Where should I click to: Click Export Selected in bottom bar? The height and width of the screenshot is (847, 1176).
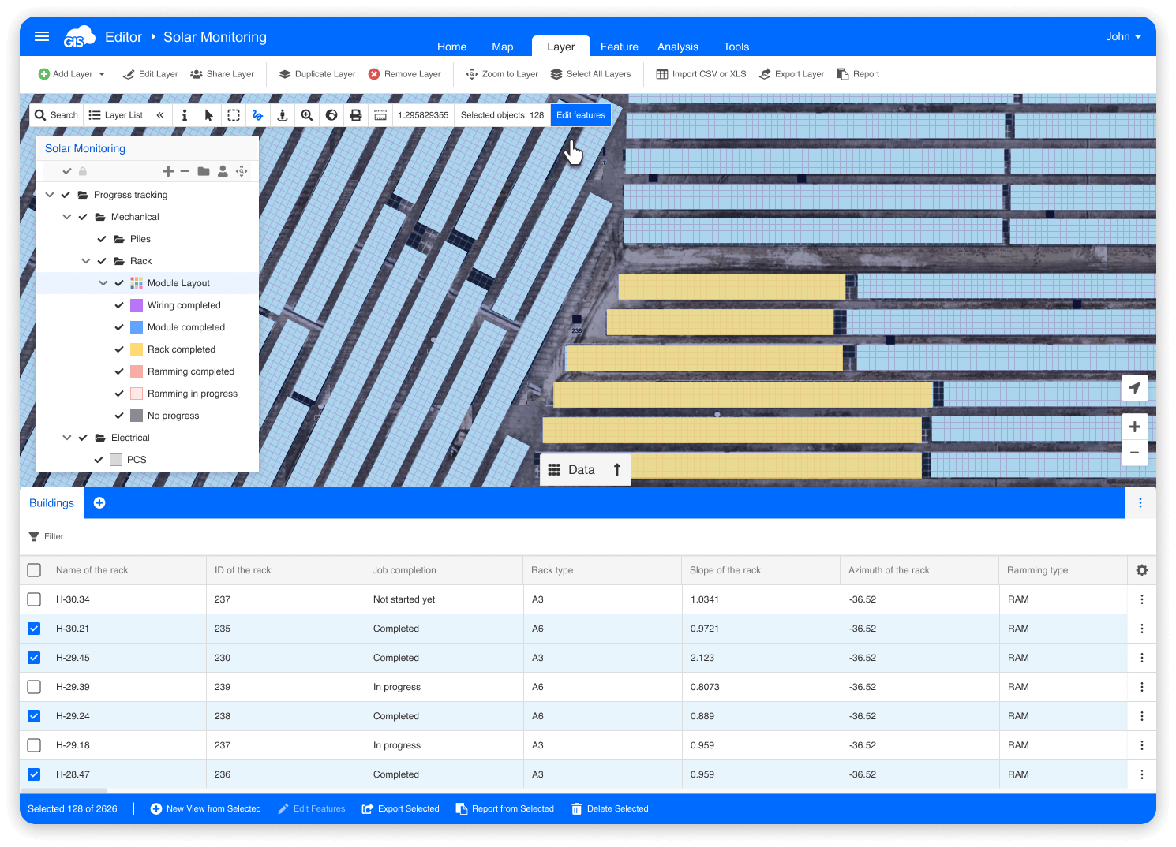401,808
